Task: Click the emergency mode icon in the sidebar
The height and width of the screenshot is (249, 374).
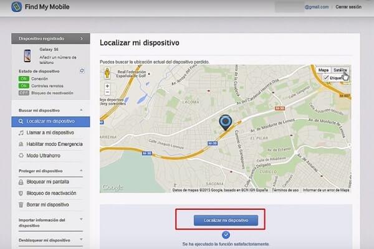Action: (x=21, y=144)
